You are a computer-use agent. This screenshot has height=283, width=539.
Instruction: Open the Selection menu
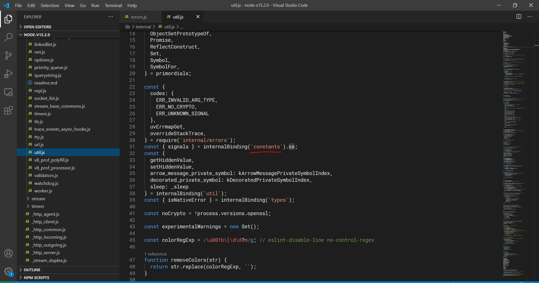(x=50, y=5)
